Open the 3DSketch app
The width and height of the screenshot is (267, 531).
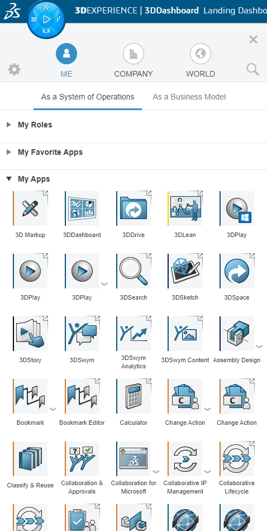pyautogui.click(x=185, y=271)
